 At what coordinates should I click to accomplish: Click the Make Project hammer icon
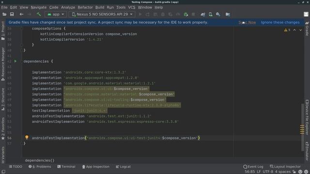coord(39,14)
